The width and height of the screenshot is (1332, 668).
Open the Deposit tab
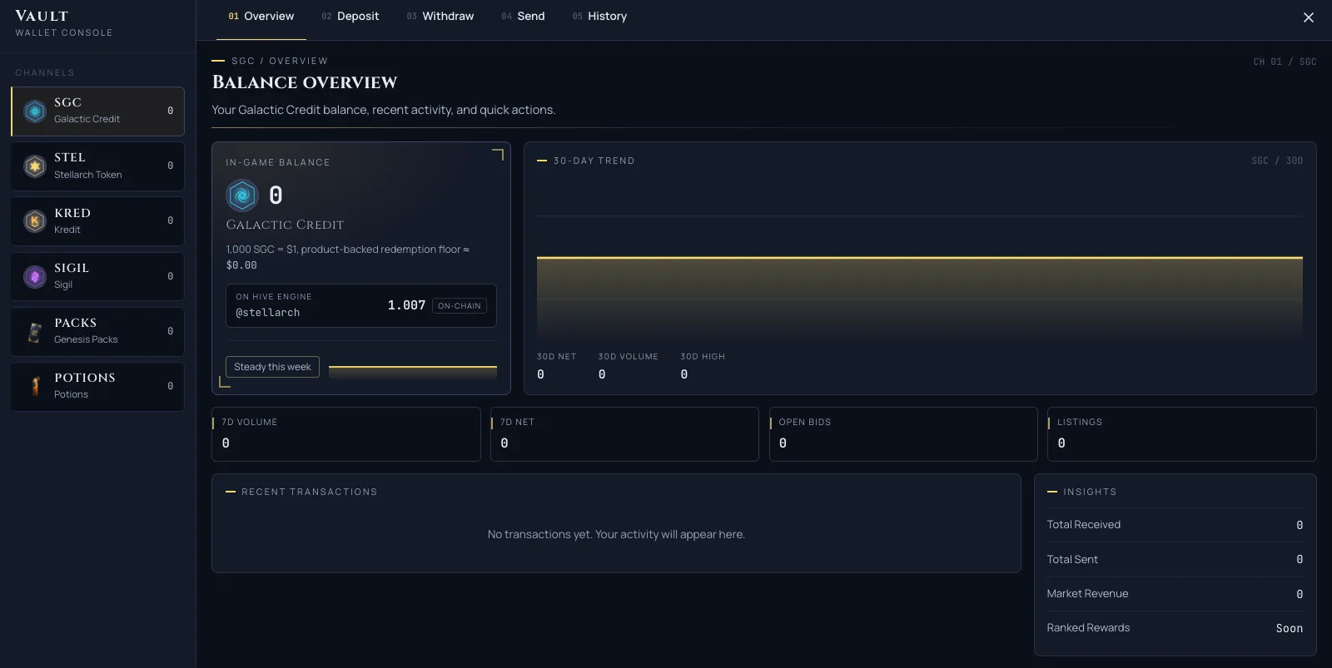pyautogui.click(x=350, y=17)
